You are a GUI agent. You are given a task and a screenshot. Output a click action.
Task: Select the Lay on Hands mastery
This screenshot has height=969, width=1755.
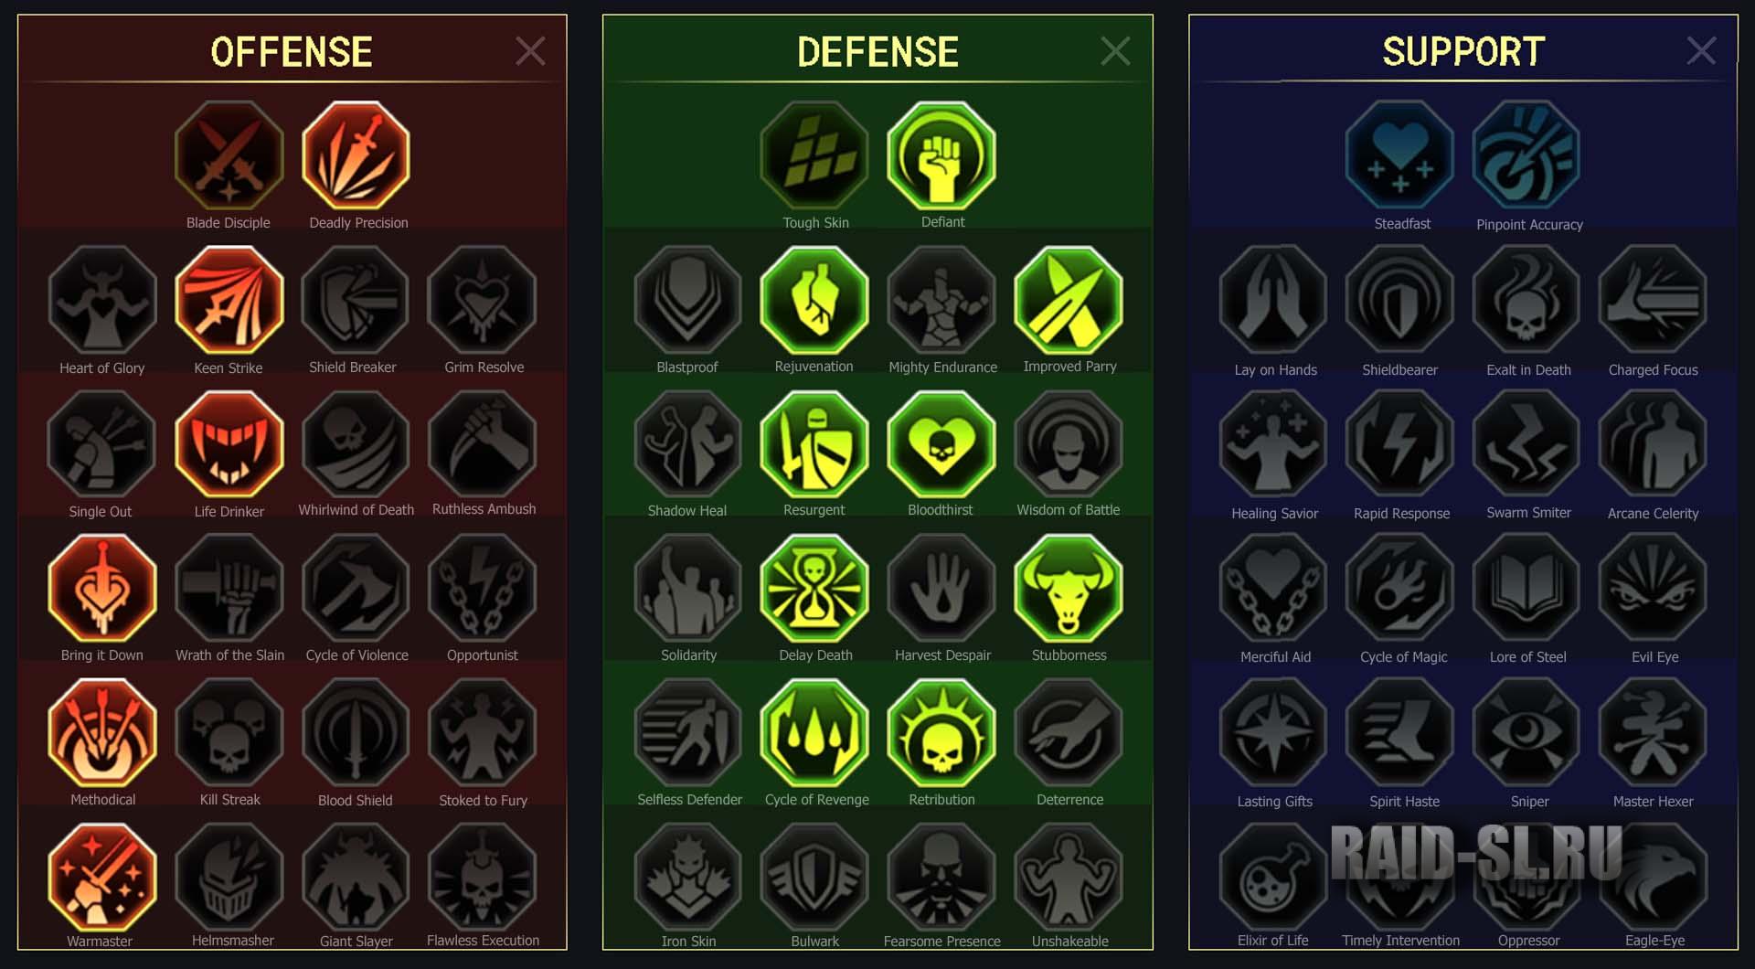coord(1273,300)
